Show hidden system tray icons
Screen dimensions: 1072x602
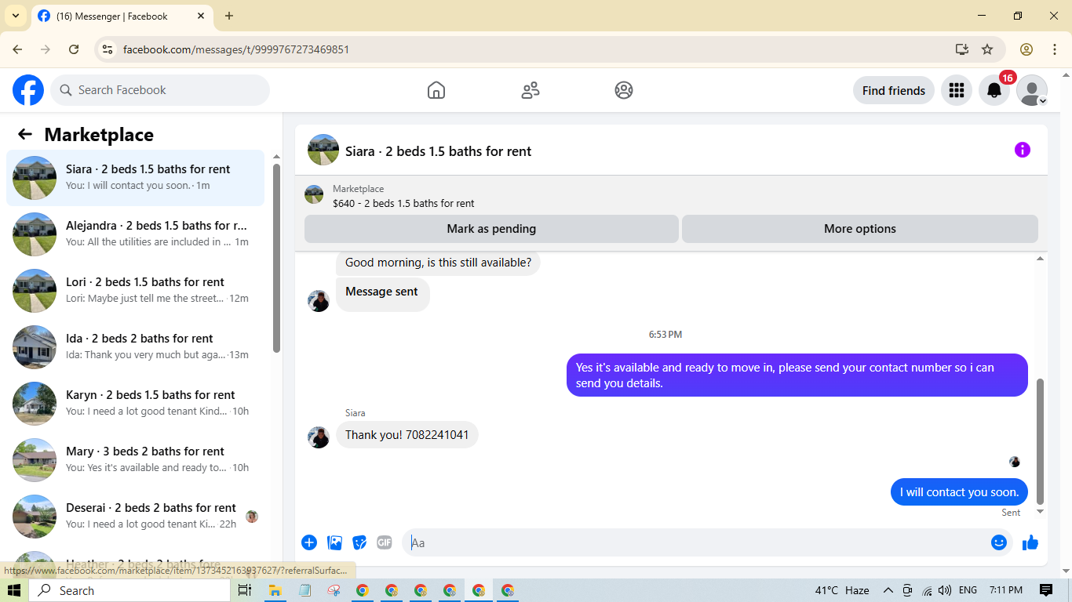pos(888,590)
